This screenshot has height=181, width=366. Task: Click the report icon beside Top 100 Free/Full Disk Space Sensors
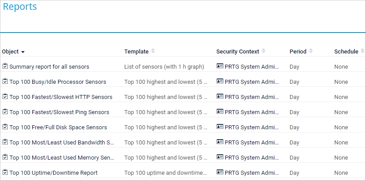pos(5,127)
